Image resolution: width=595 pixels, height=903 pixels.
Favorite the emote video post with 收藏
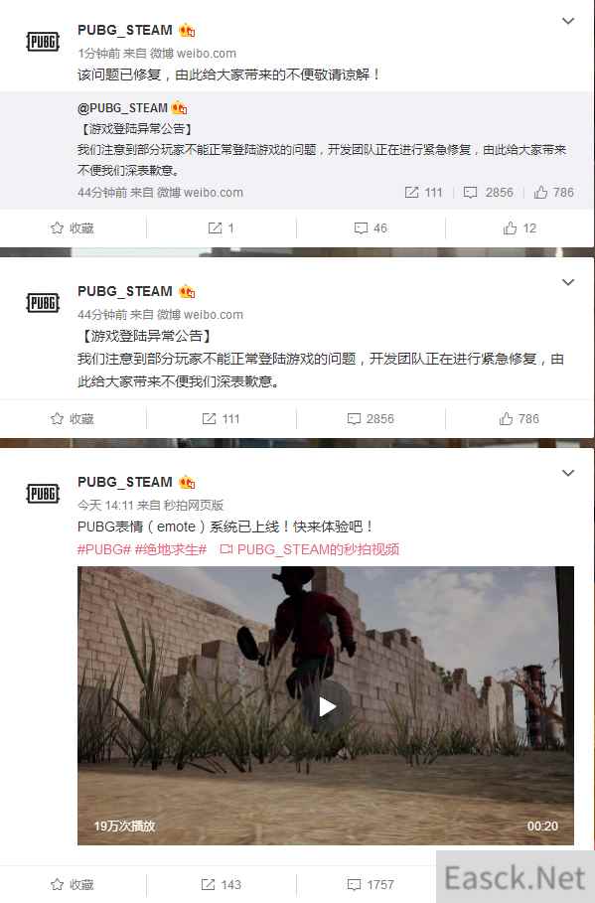point(73,884)
